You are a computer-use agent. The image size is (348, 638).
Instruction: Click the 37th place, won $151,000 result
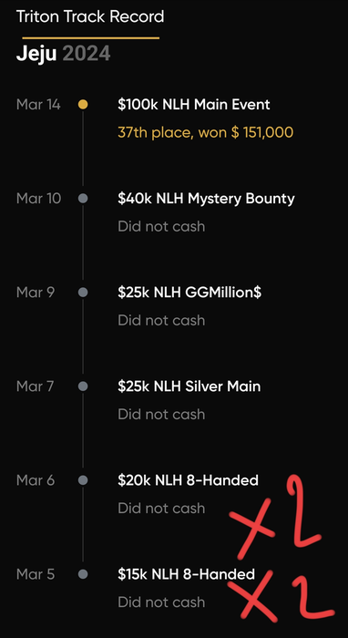tap(205, 133)
